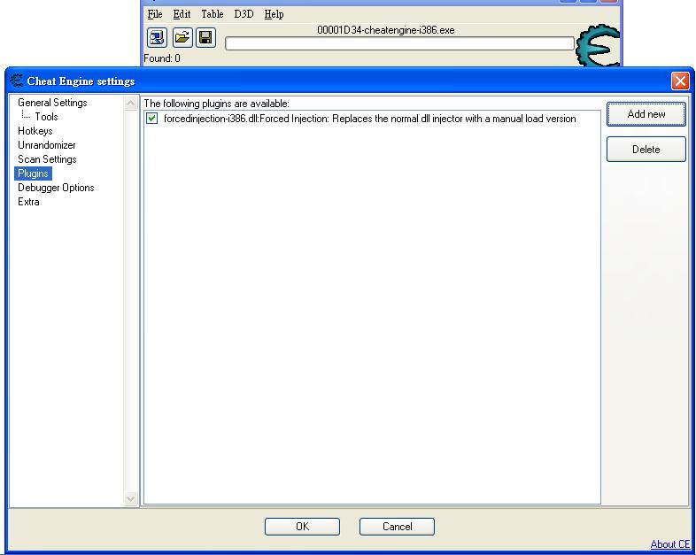Click the Delete plugin button
Screen dimensions: 696x555
tap(646, 150)
